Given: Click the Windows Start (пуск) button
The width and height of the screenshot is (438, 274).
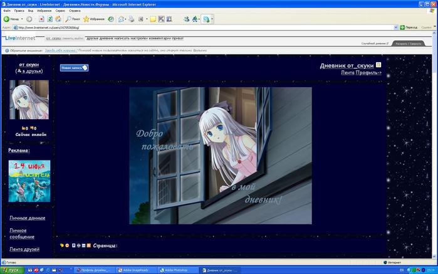Looking at the screenshot, I should coord(13,270).
